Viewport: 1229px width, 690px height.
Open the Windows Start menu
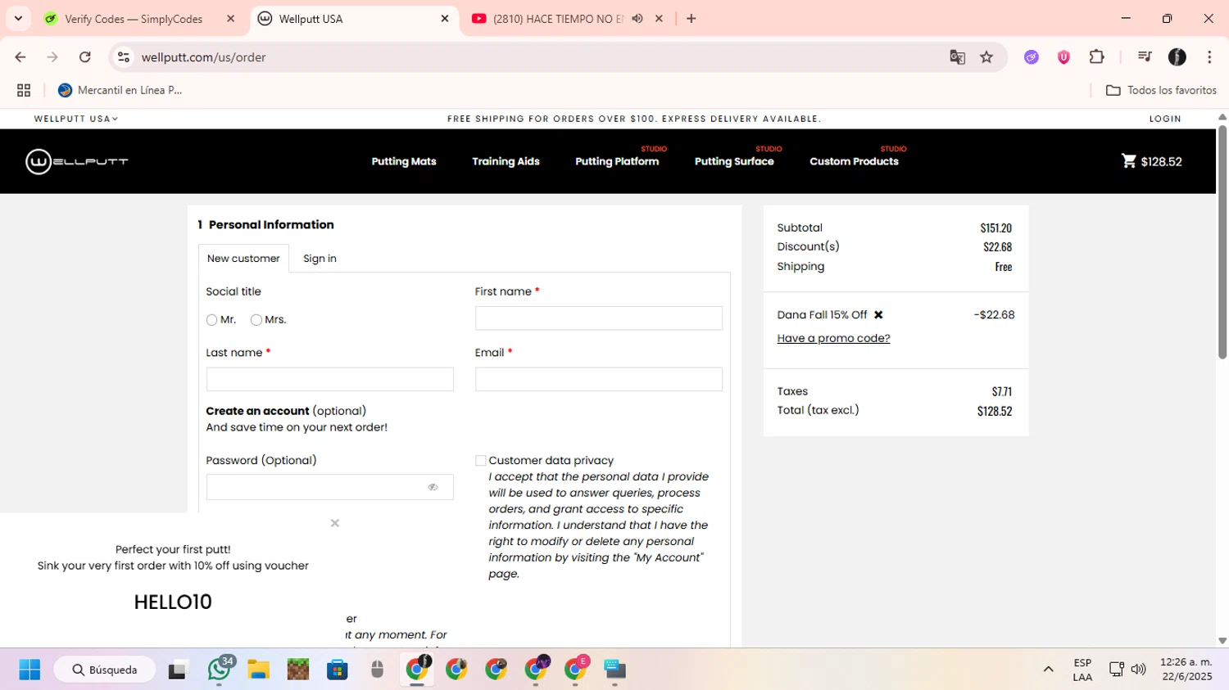(x=29, y=670)
